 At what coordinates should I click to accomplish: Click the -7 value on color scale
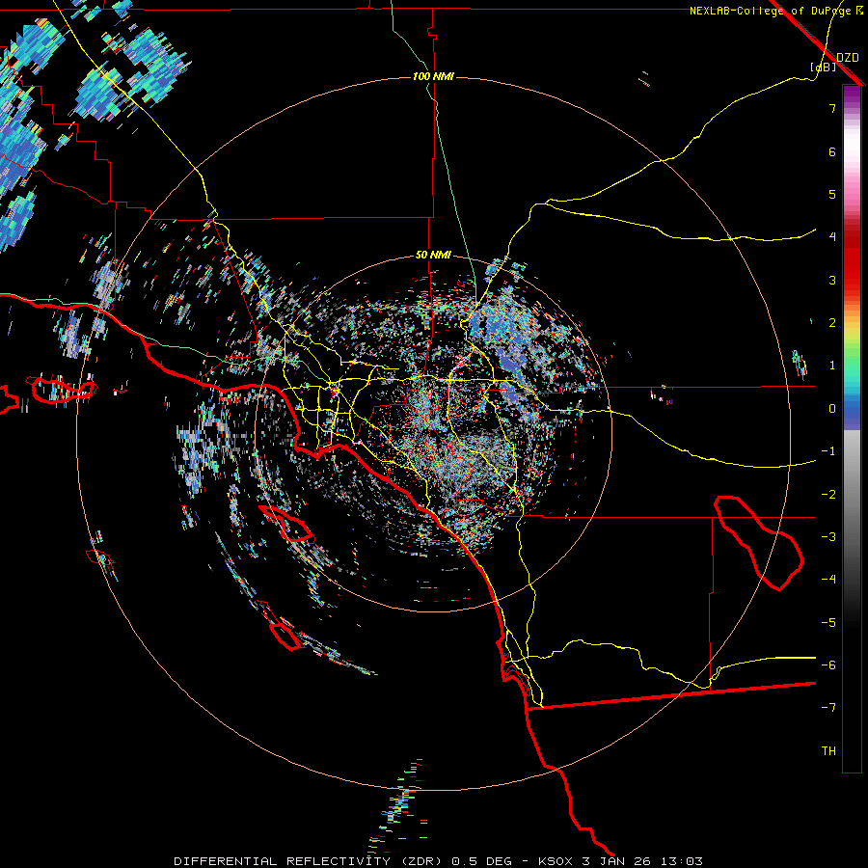[828, 708]
